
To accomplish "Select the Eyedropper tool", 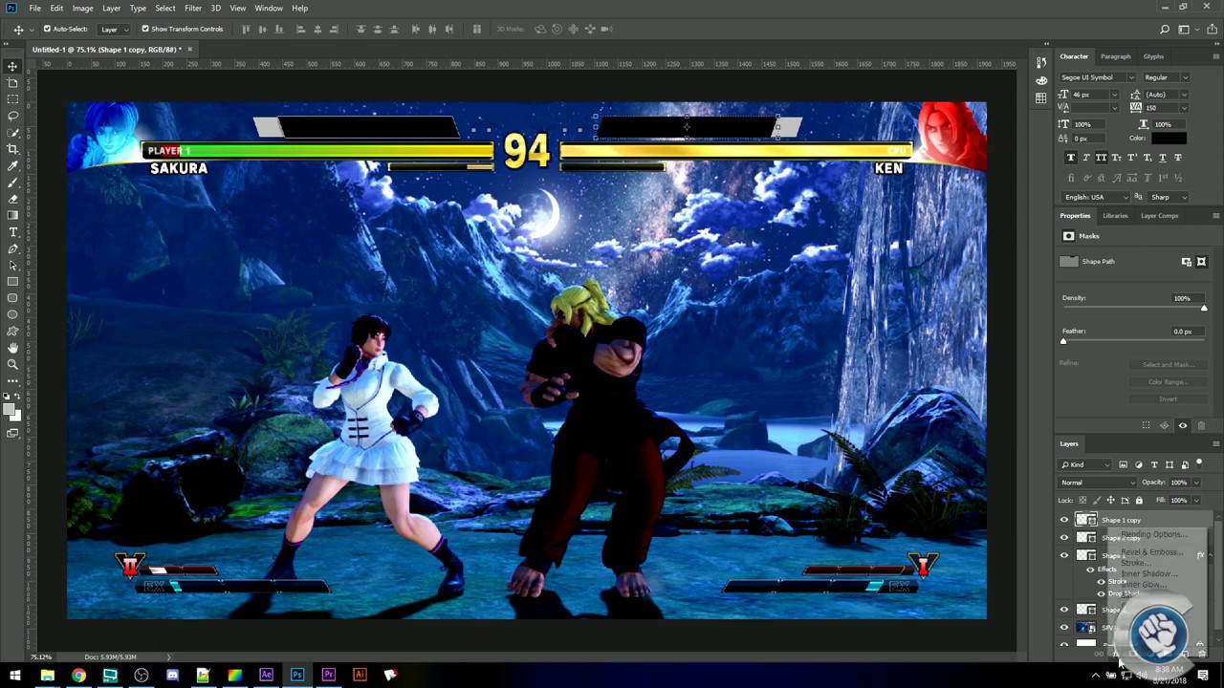I will (x=12, y=165).
